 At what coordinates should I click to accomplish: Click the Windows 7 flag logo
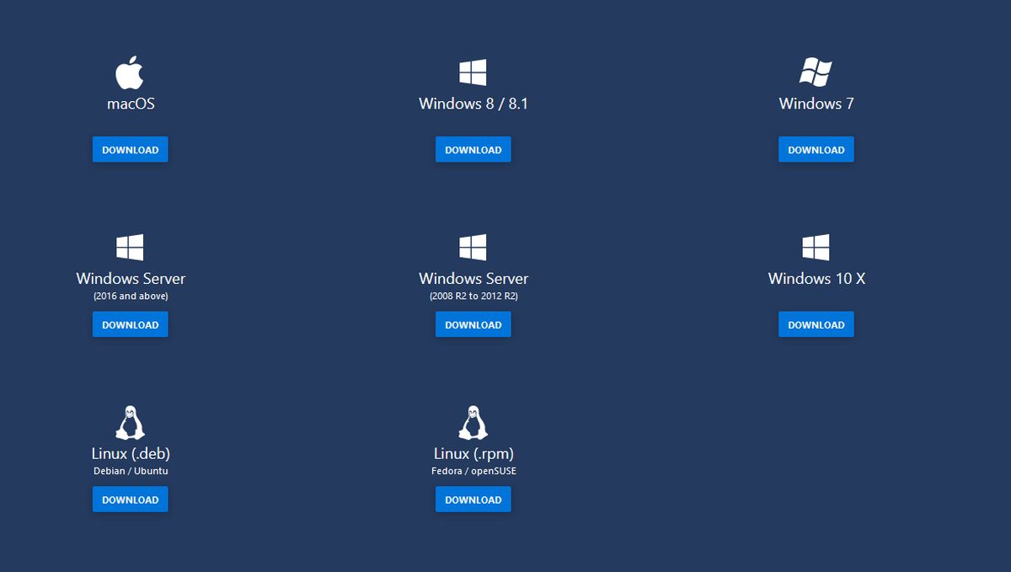point(816,72)
